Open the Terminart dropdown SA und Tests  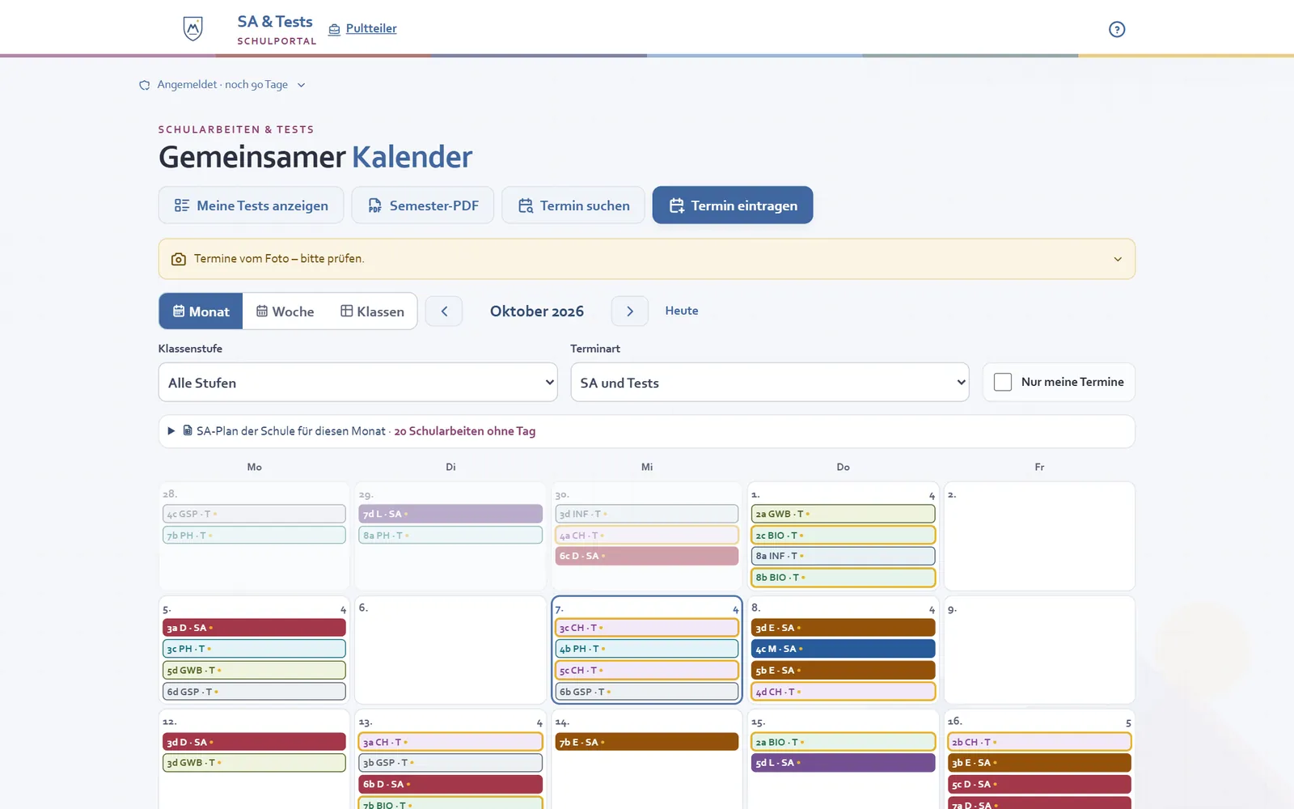coord(770,383)
